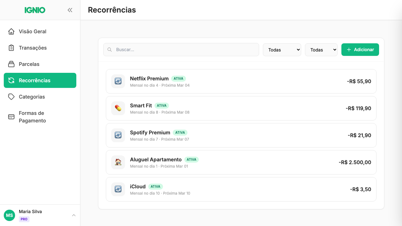Select the Categorias tag icon
Image resolution: width=402 pixels, height=226 pixels.
11,97
